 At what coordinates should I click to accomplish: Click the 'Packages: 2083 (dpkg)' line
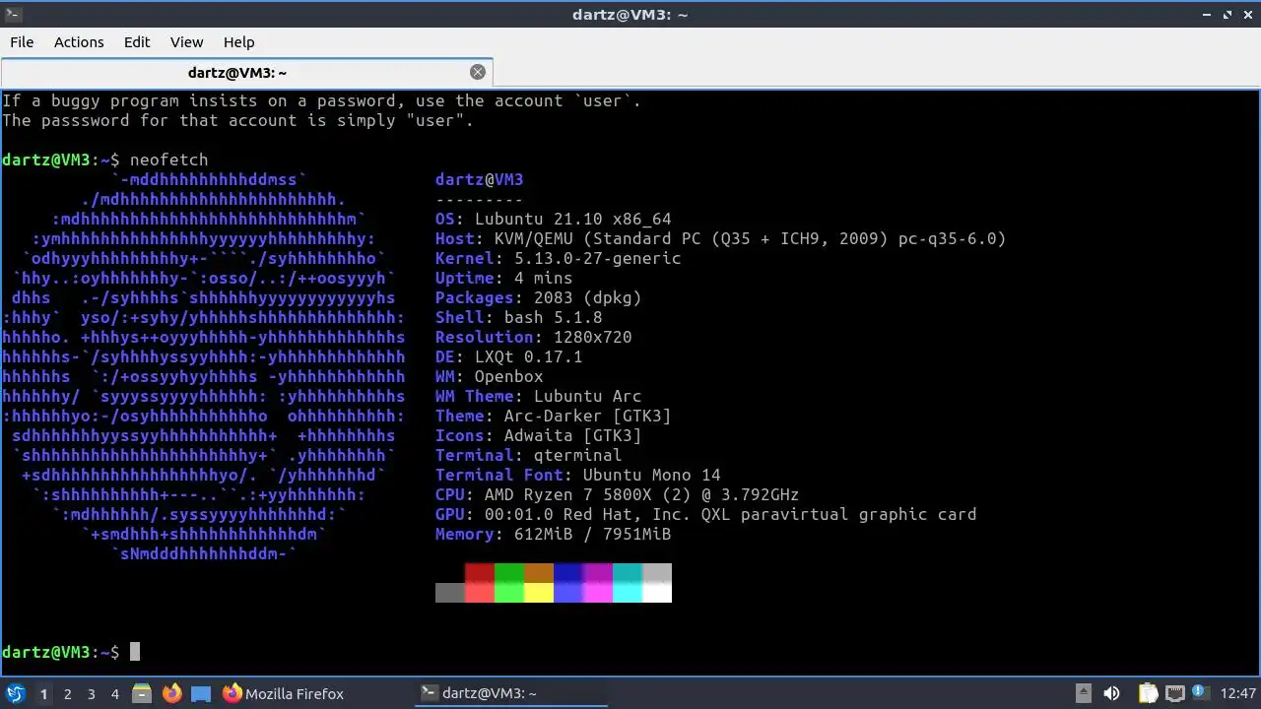tap(539, 297)
